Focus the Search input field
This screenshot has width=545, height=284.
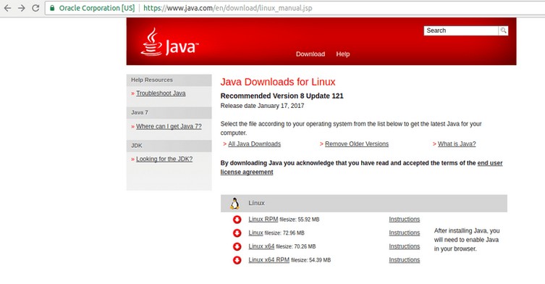pyautogui.click(x=461, y=30)
